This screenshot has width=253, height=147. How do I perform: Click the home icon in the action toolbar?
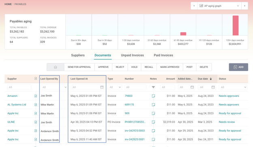[x=55, y=67]
